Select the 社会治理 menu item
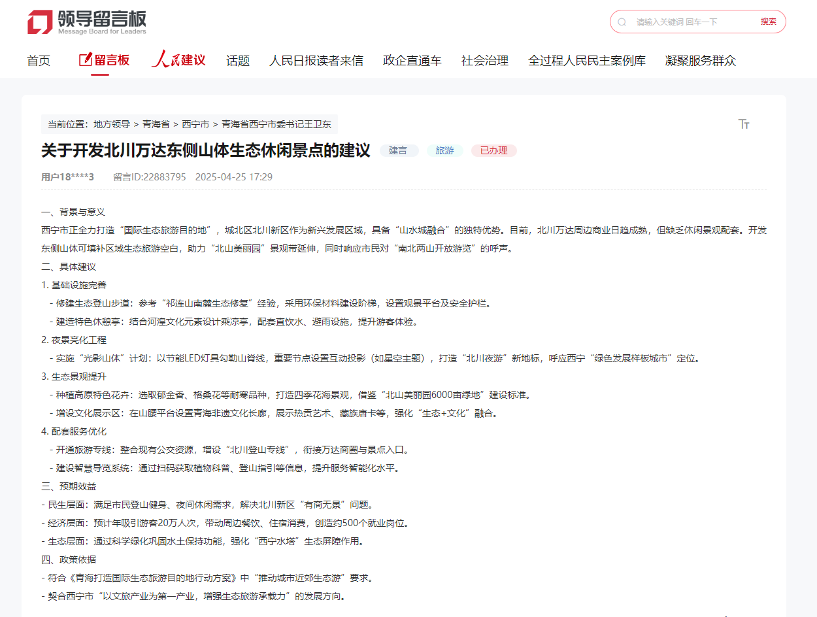 485,61
